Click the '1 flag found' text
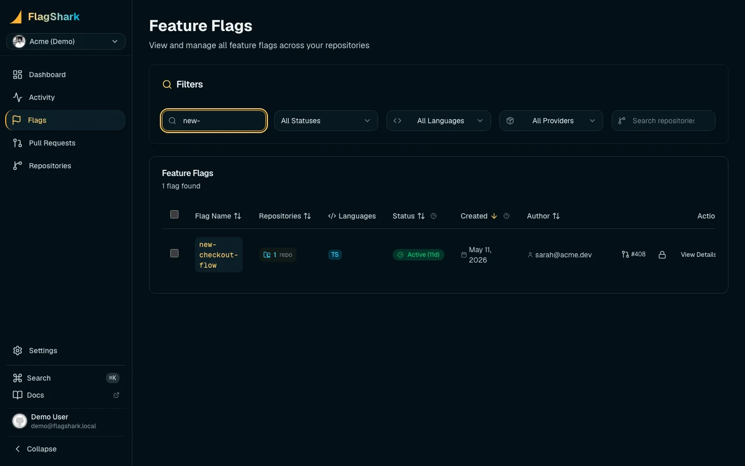 (x=181, y=186)
